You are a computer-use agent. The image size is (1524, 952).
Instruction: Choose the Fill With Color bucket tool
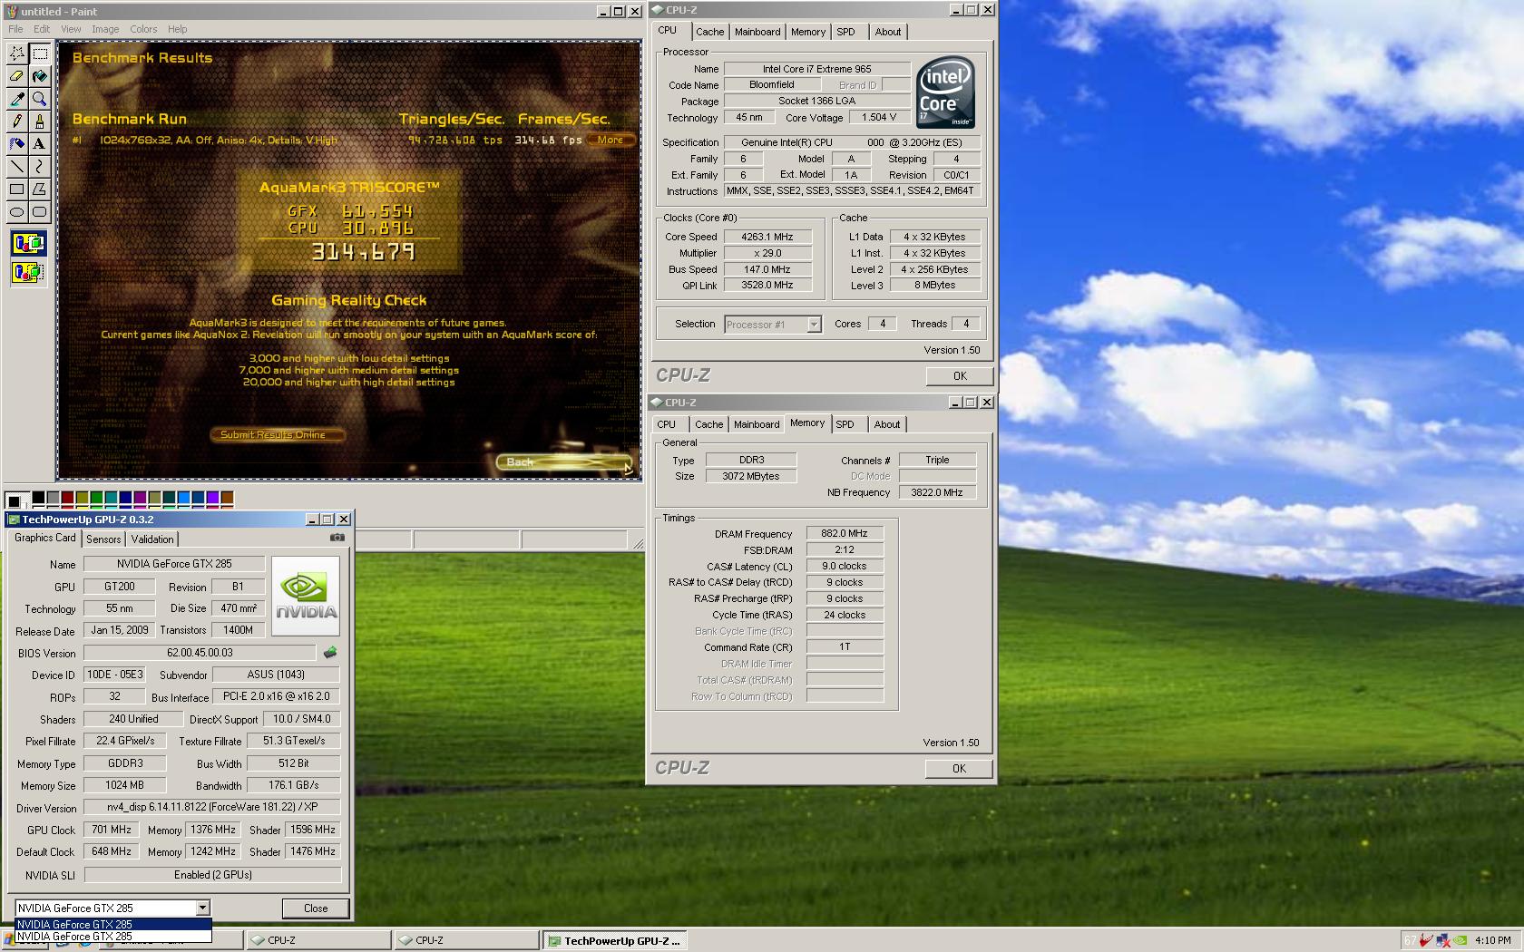coord(39,76)
